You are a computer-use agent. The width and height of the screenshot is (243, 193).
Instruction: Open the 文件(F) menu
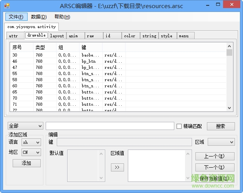pyautogui.click(x=16, y=17)
